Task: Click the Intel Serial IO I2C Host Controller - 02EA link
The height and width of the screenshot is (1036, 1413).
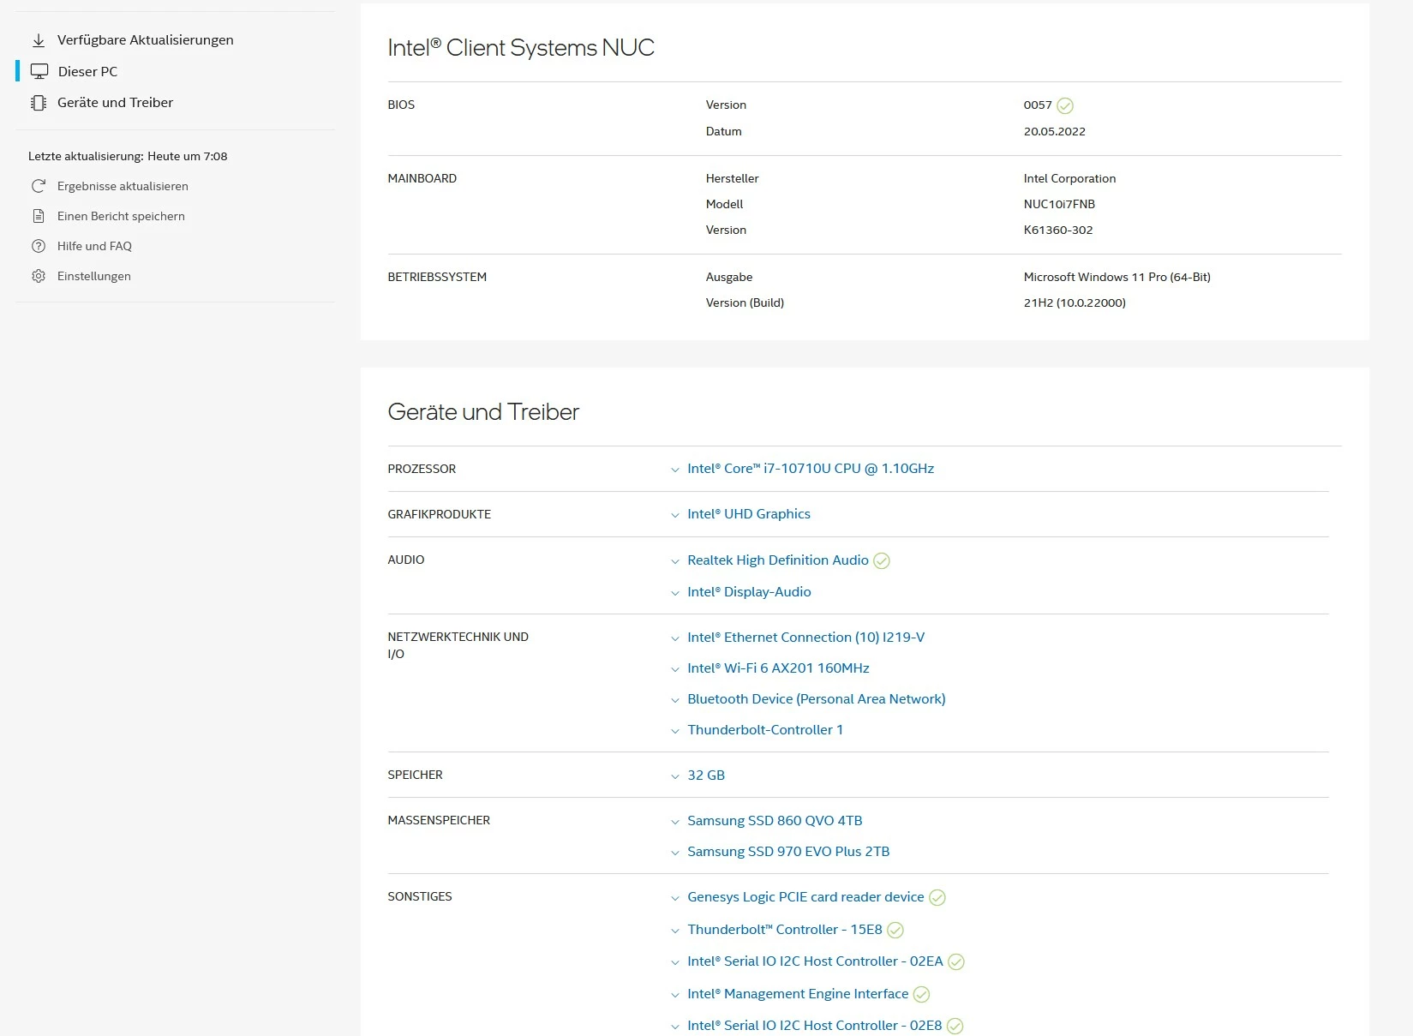Action: [815, 961]
